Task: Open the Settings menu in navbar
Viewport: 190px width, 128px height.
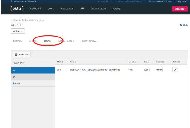Action: (117, 8)
